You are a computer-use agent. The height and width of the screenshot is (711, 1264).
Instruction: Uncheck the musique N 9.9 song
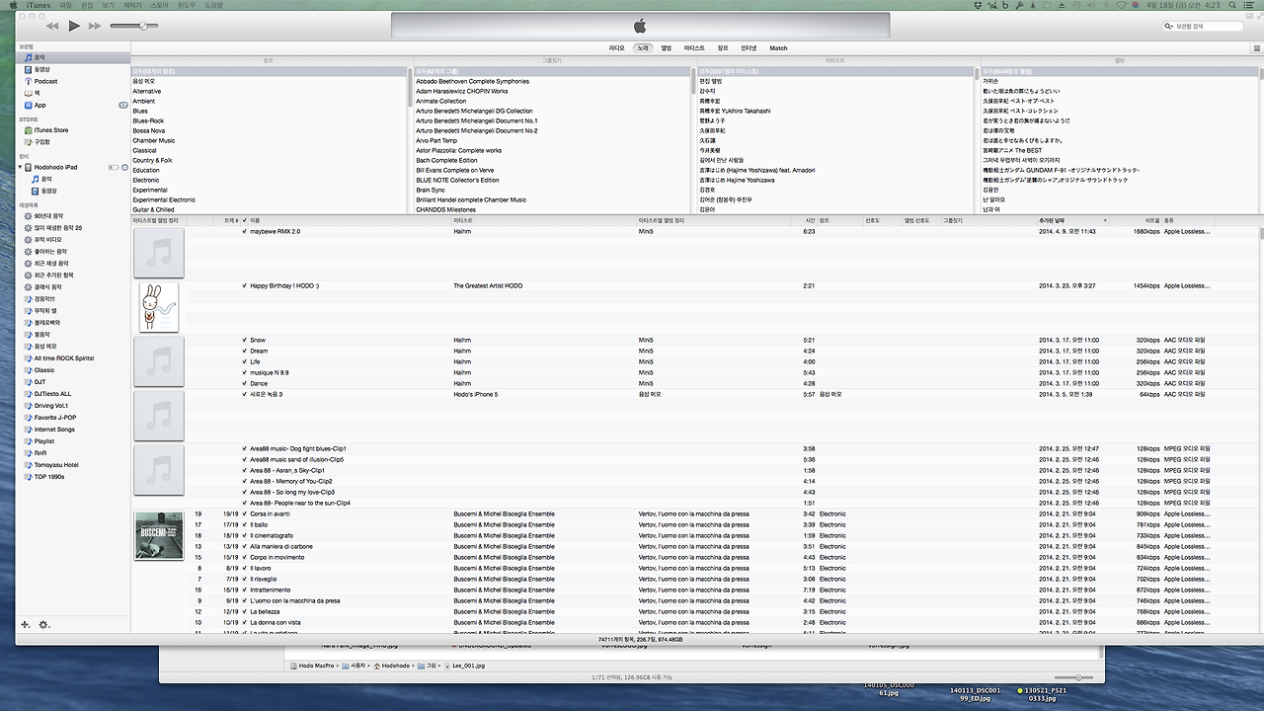(x=245, y=372)
